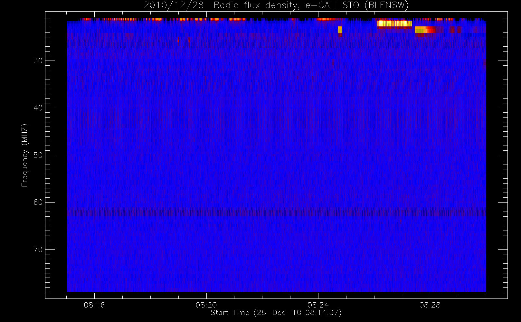Click the 30 MHz frequency tick label

[38, 61]
